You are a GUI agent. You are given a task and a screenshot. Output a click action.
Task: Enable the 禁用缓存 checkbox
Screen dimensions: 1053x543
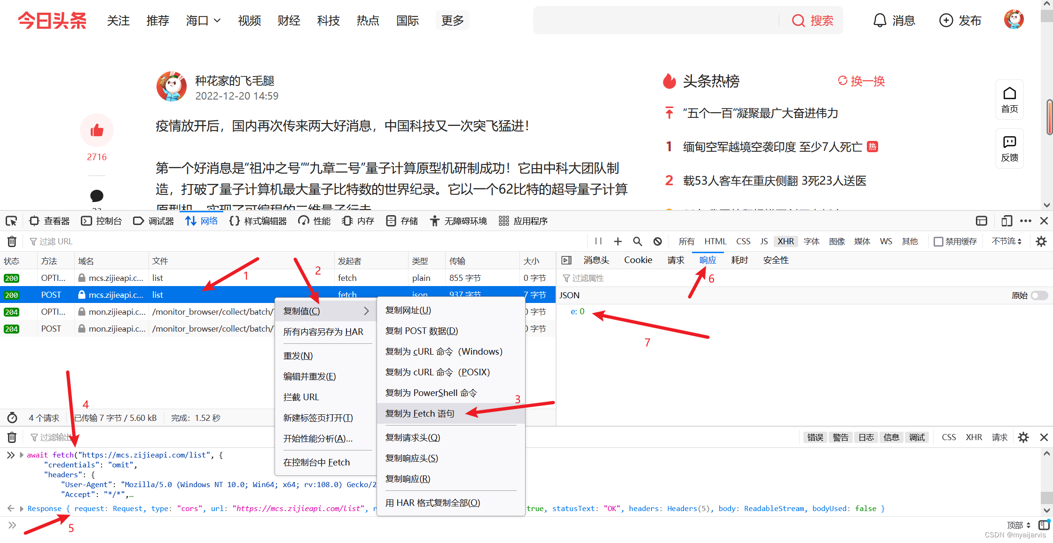[938, 241]
